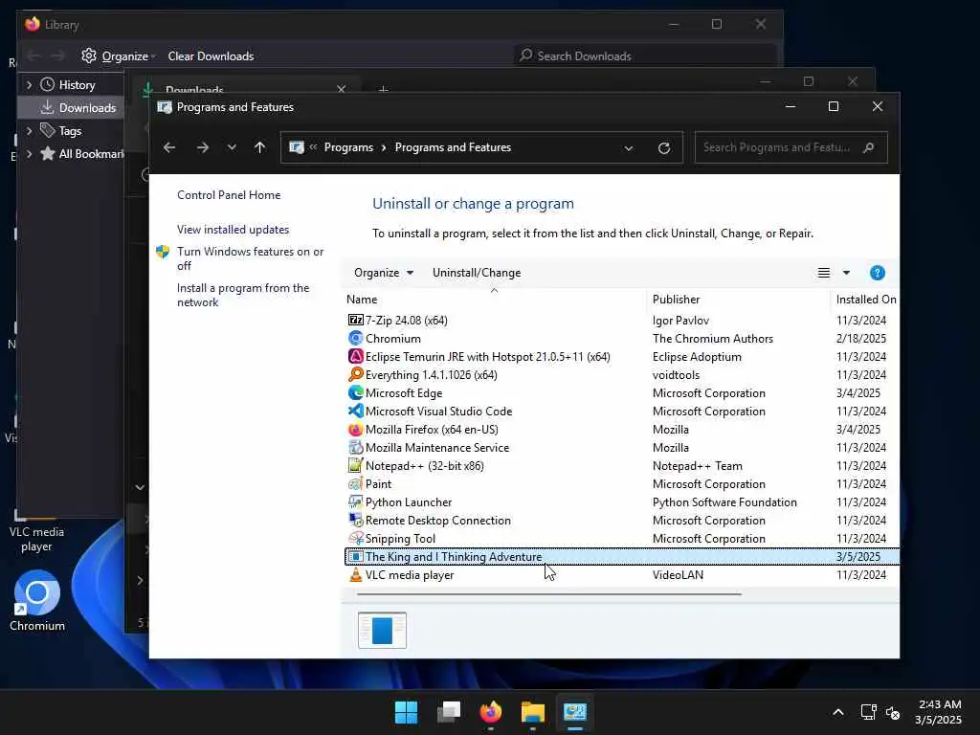Viewport: 980px width, 735px height.
Task: Click the horizontal scrollbar under programs list
Action: (549, 594)
